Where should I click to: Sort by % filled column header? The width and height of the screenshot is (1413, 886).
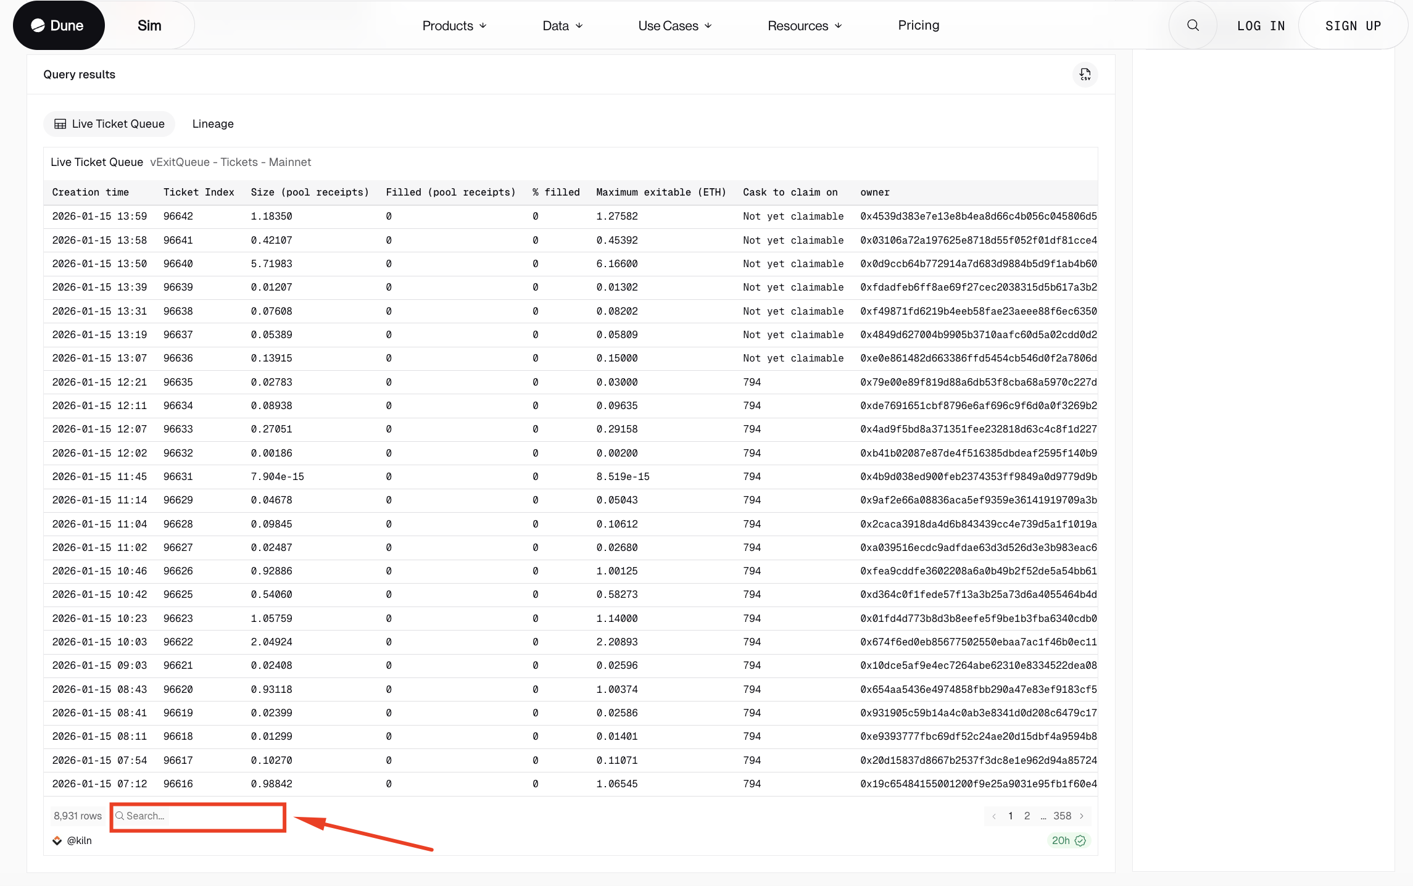coord(556,193)
